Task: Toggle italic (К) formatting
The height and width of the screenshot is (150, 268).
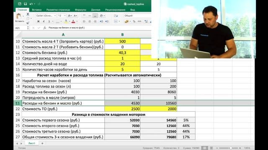Action: pyautogui.click(x=44, y=21)
